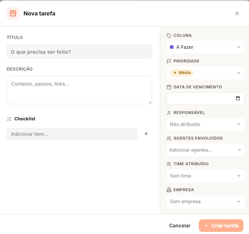Click the TIME ATRIBUÍDO label text
Image resolution: width=249 pixels, height=234 pixels.
click(191, 164)
